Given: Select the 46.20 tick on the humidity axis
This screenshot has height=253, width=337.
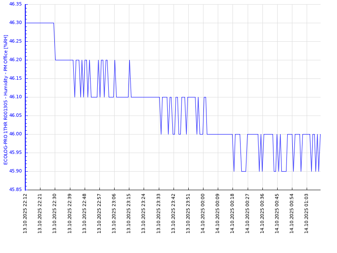Looking at the screenshot, I should click(15, 60).
